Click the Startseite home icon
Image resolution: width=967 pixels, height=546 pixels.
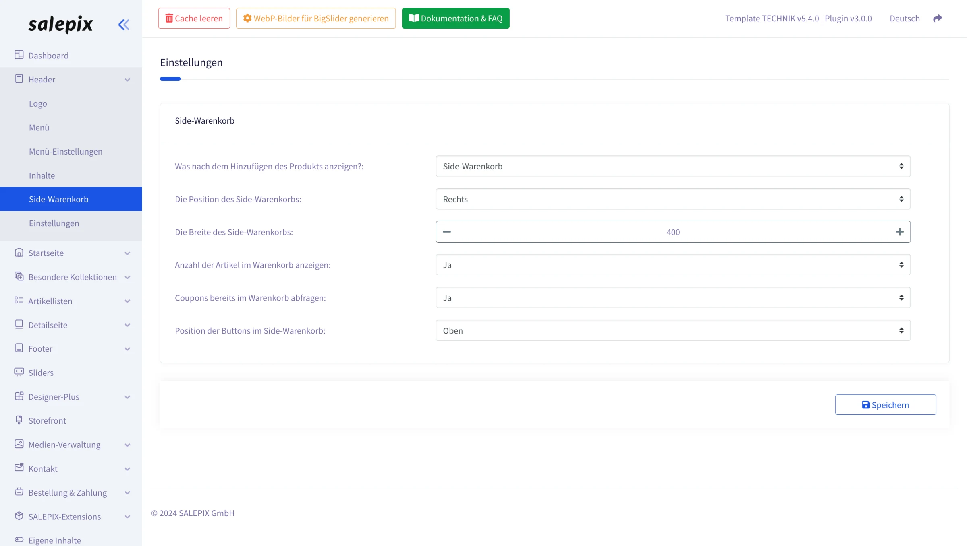(19, 252)
